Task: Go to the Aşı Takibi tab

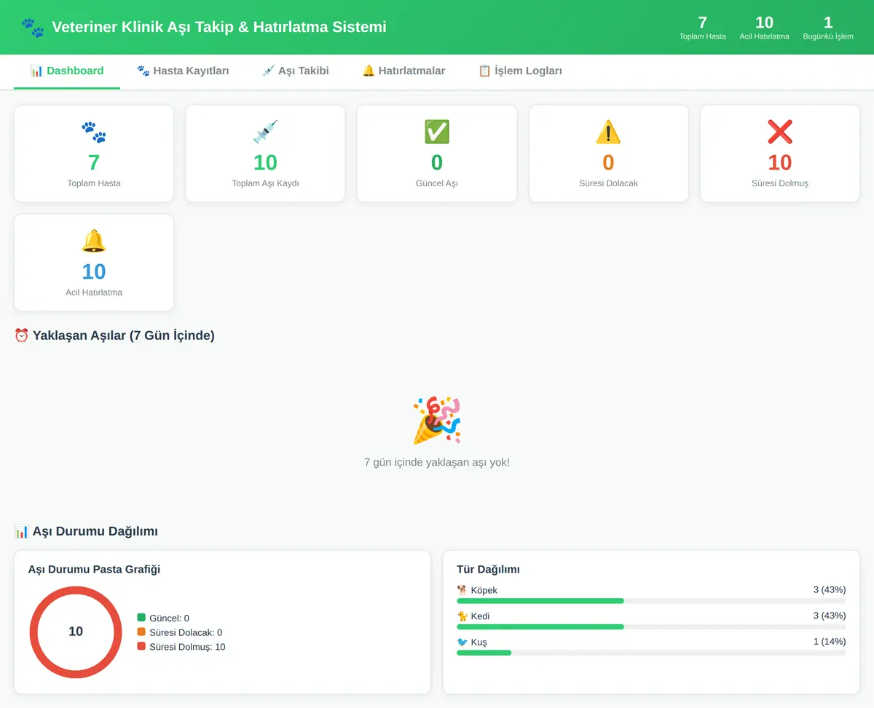Action: [x=295, y=71]
